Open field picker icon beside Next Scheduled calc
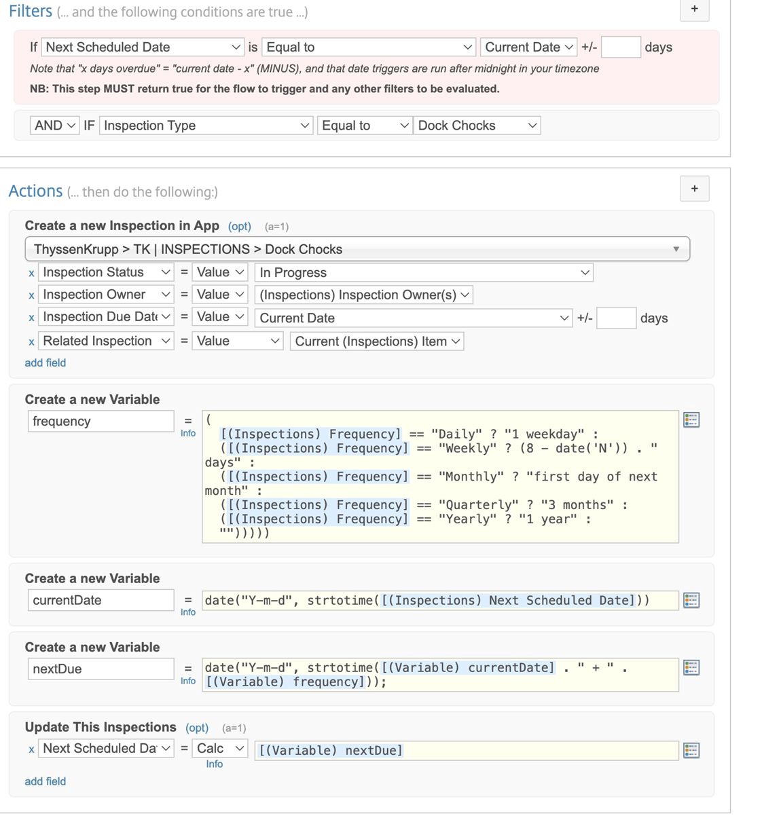This screenshot has height=820, width=781. [691, 750]
